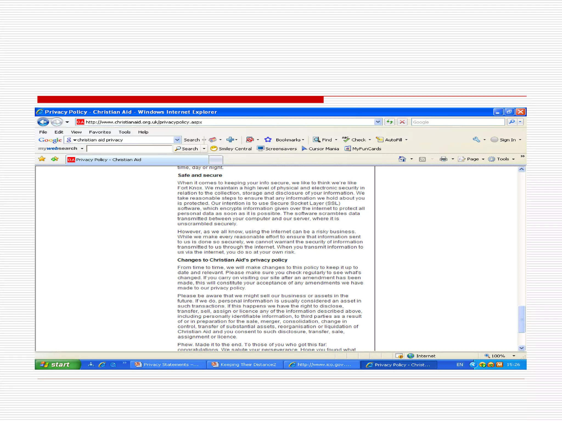The width and height of the screenshot is (562, 421).
Task: Expand the zoom level 100% dropdown
Action: coord(514,356)
